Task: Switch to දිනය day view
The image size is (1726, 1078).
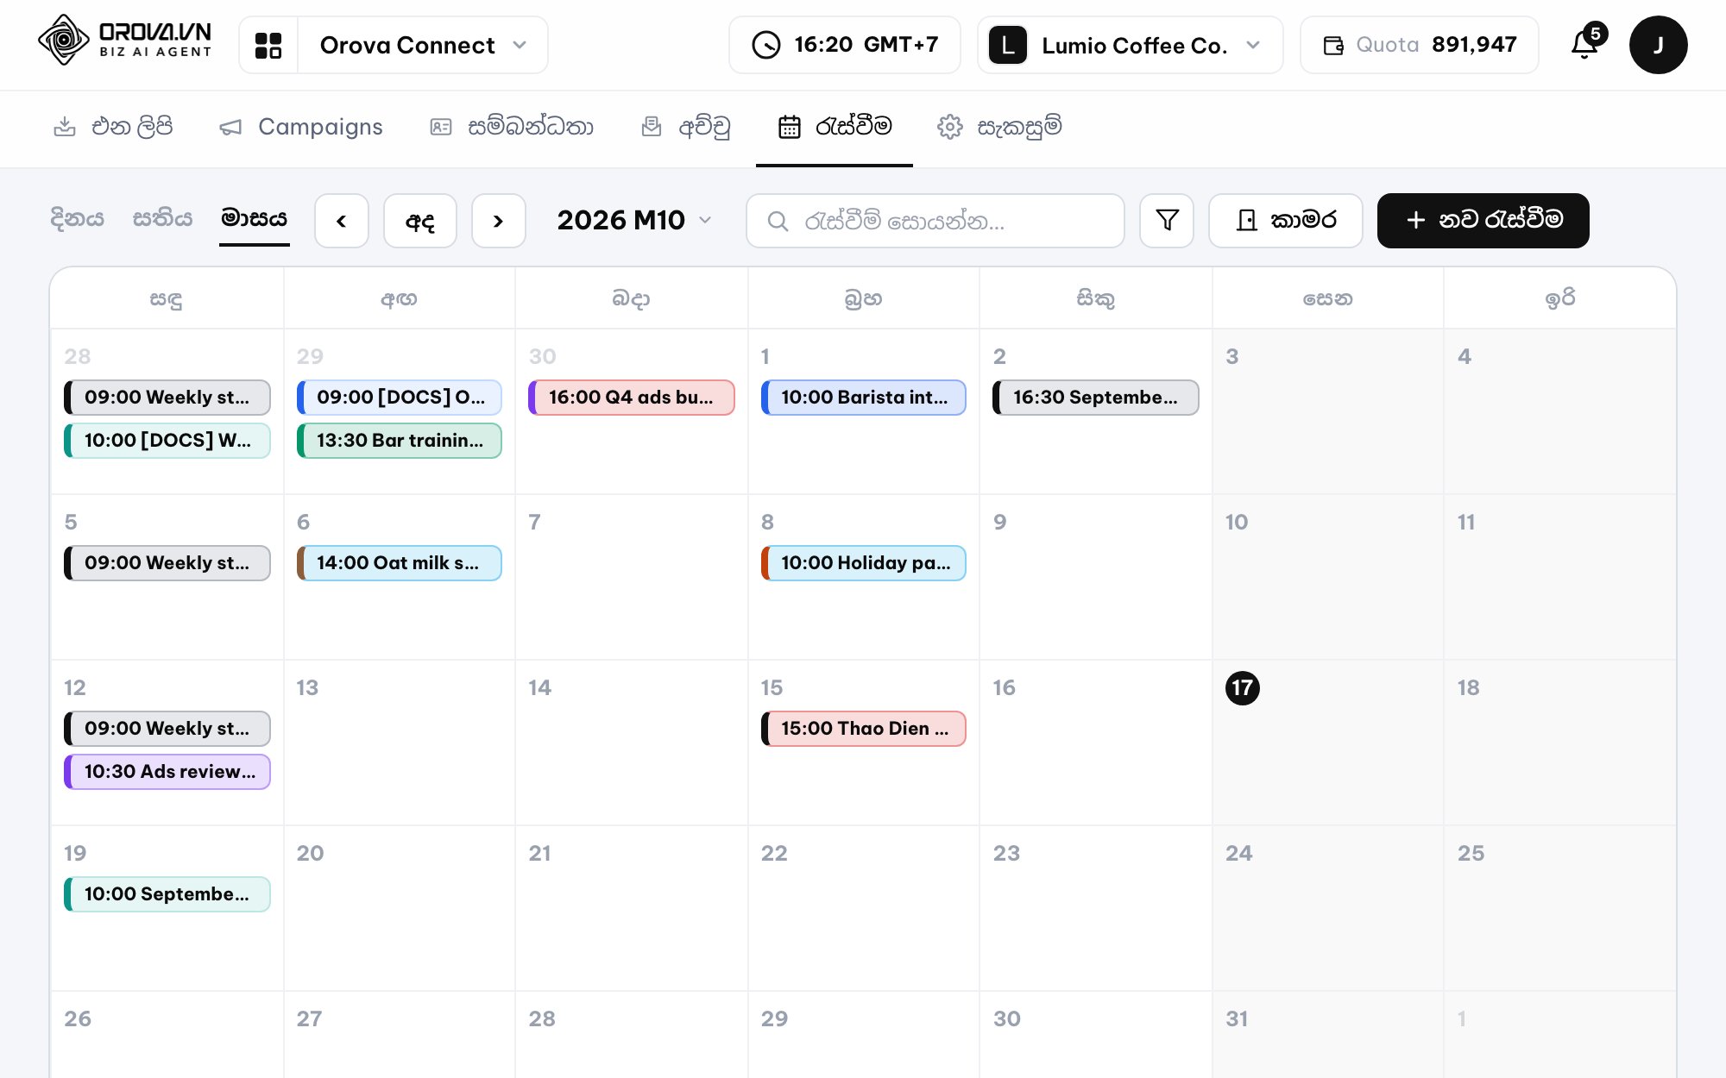Action: click(x=77, y=218)
